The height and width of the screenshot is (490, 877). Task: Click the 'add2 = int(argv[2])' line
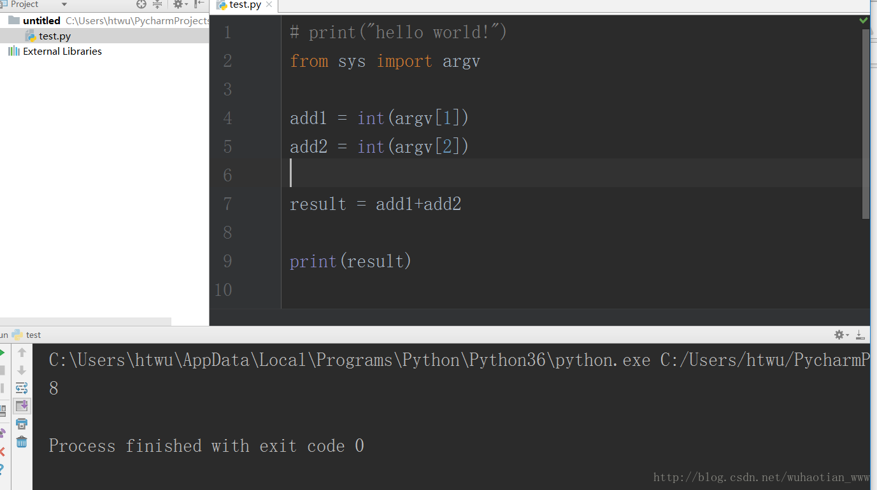pos(380,147)
